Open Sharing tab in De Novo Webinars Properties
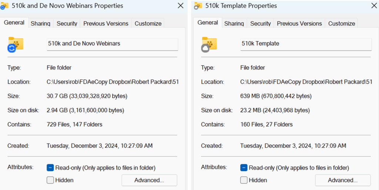Screen dimensions: 379x190 pyautogui.click(x=40, y=23)
